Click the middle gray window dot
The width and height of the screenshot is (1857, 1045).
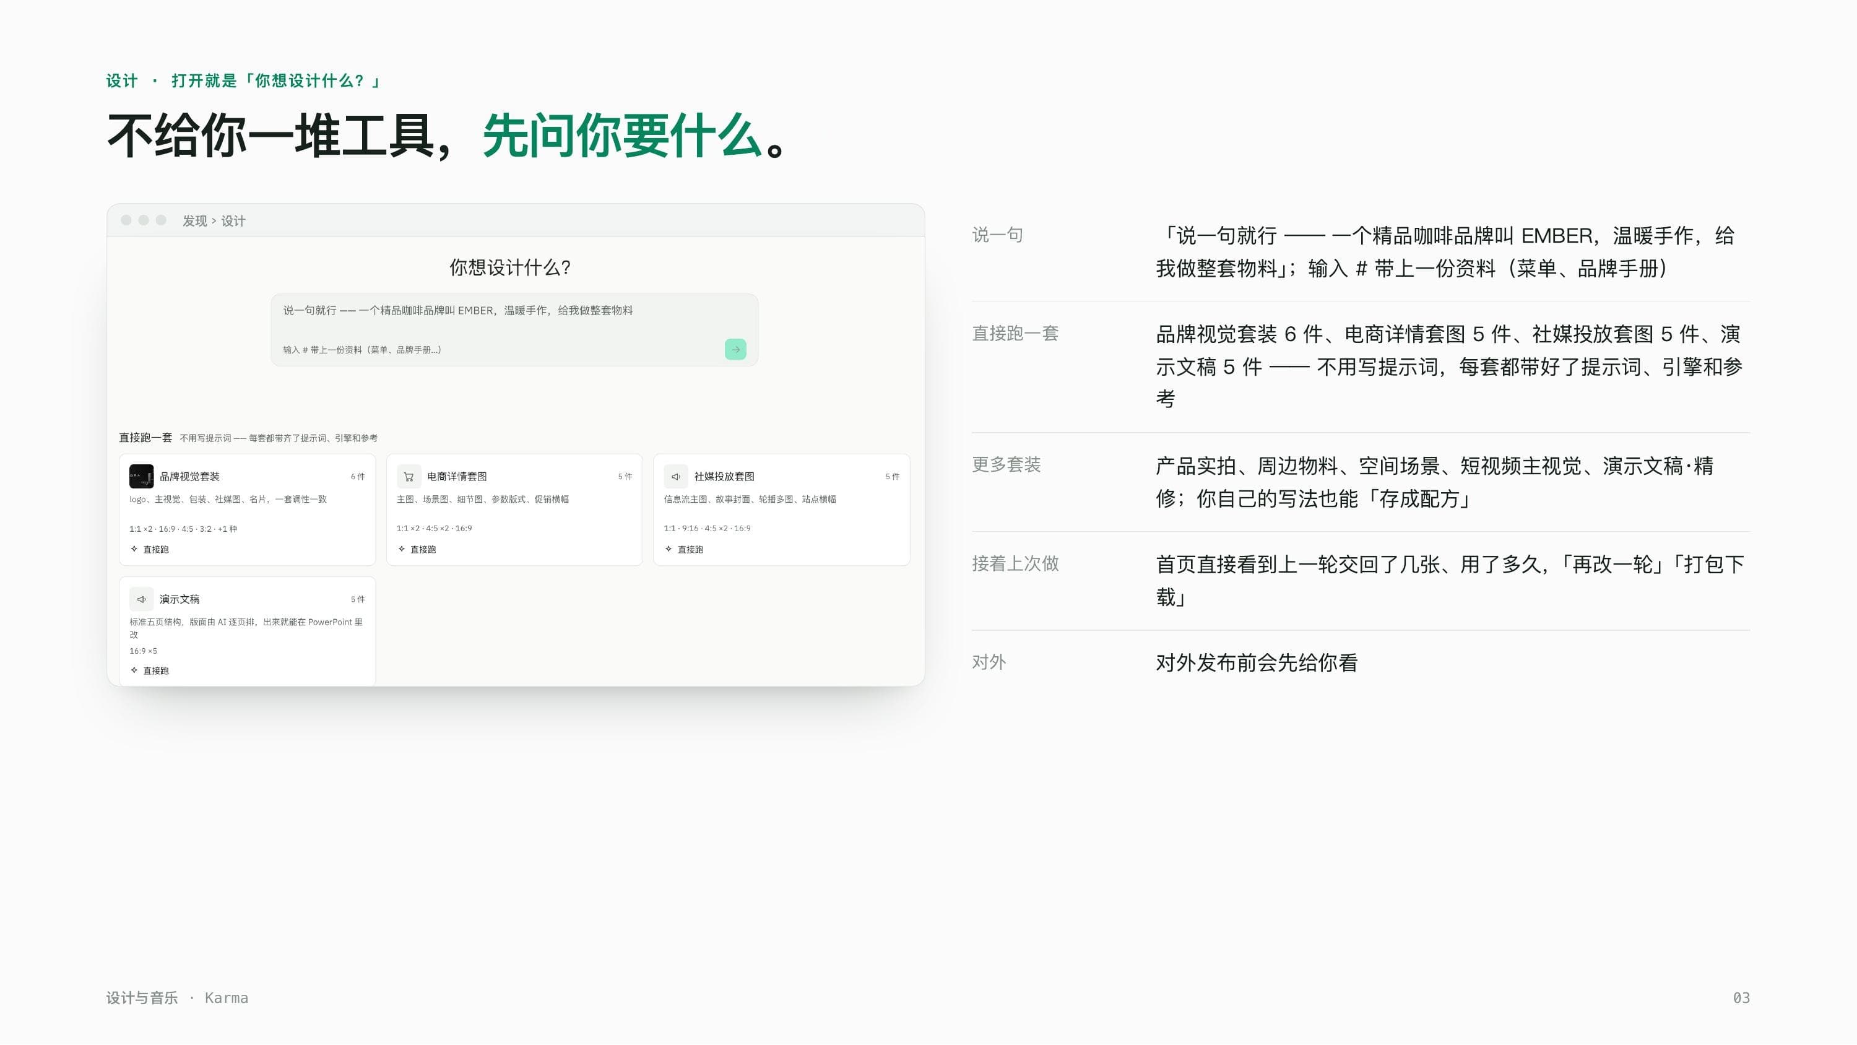point(144,220)
